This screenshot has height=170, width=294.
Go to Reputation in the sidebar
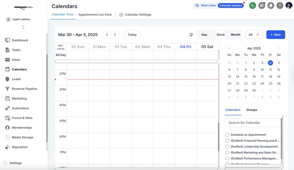pos(20,147)
